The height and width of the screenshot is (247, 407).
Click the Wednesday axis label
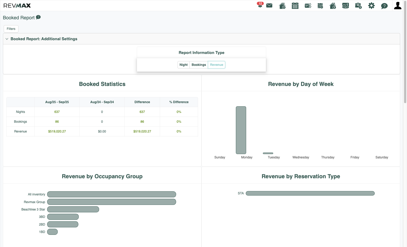point(301,157)
